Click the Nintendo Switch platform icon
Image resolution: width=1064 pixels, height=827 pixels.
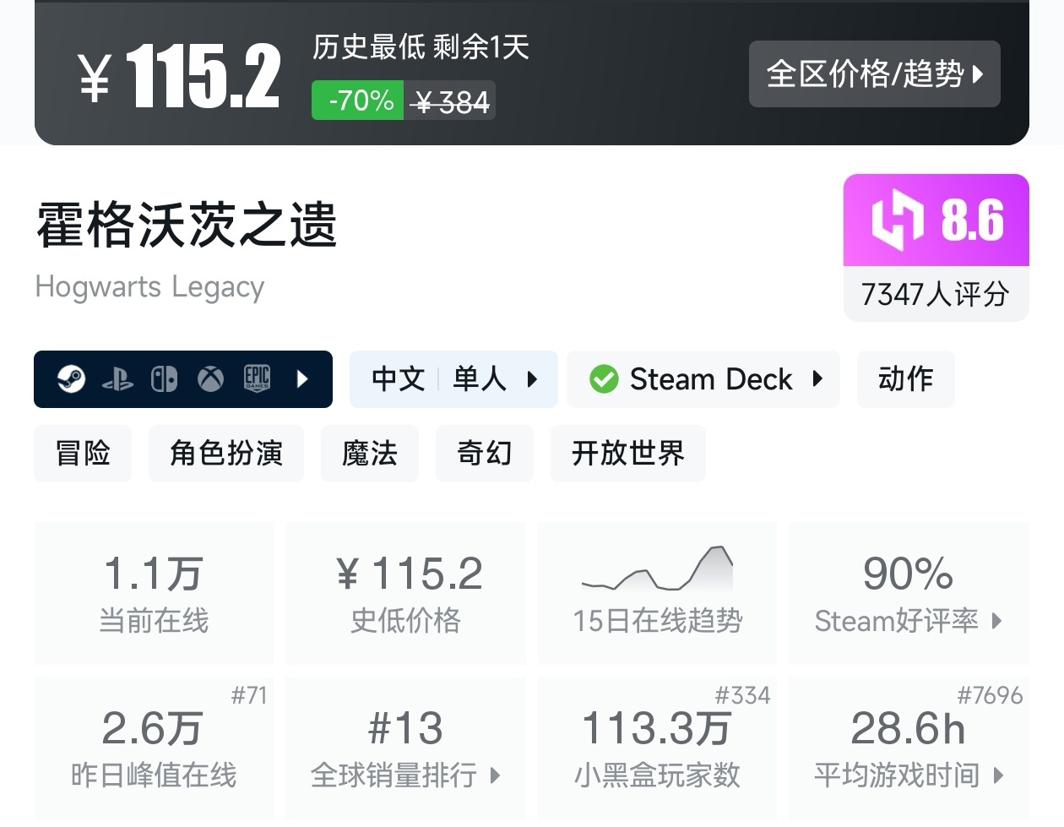tap(164, 379)
